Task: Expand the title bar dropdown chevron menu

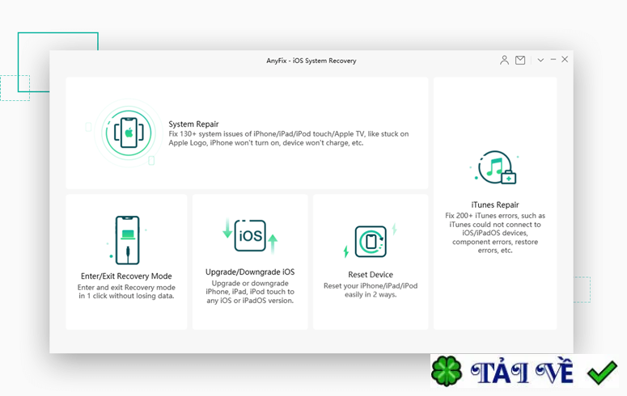Action: pos(540,60)
